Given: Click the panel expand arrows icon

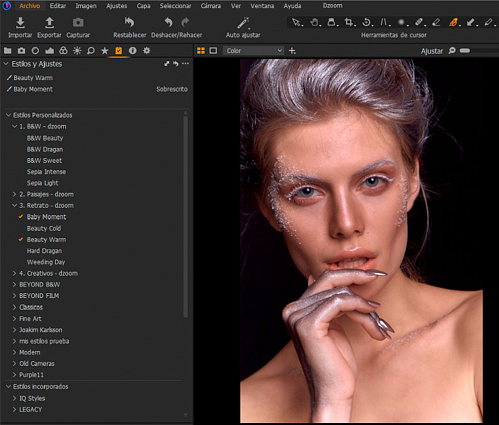Looking at the screenshot, I should [x=167, y=64].
